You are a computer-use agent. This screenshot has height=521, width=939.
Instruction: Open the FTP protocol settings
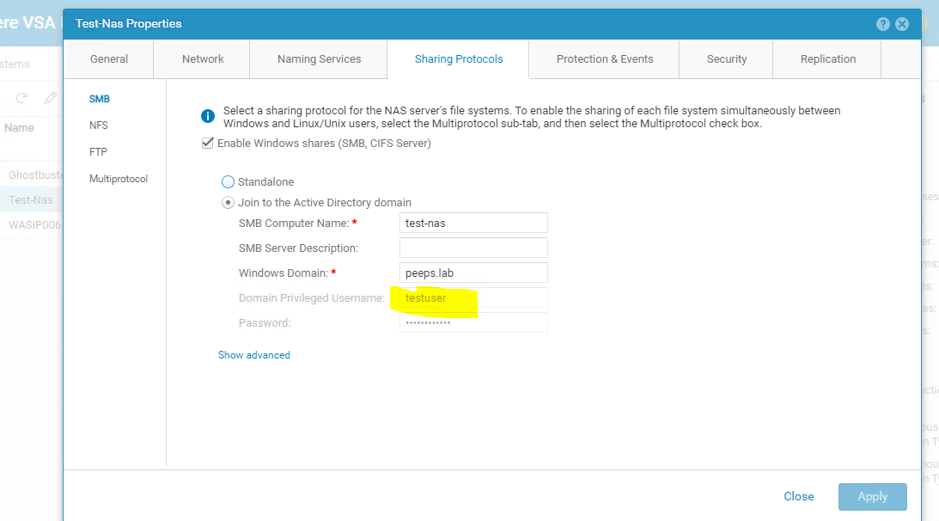click(x=97, y=151)
